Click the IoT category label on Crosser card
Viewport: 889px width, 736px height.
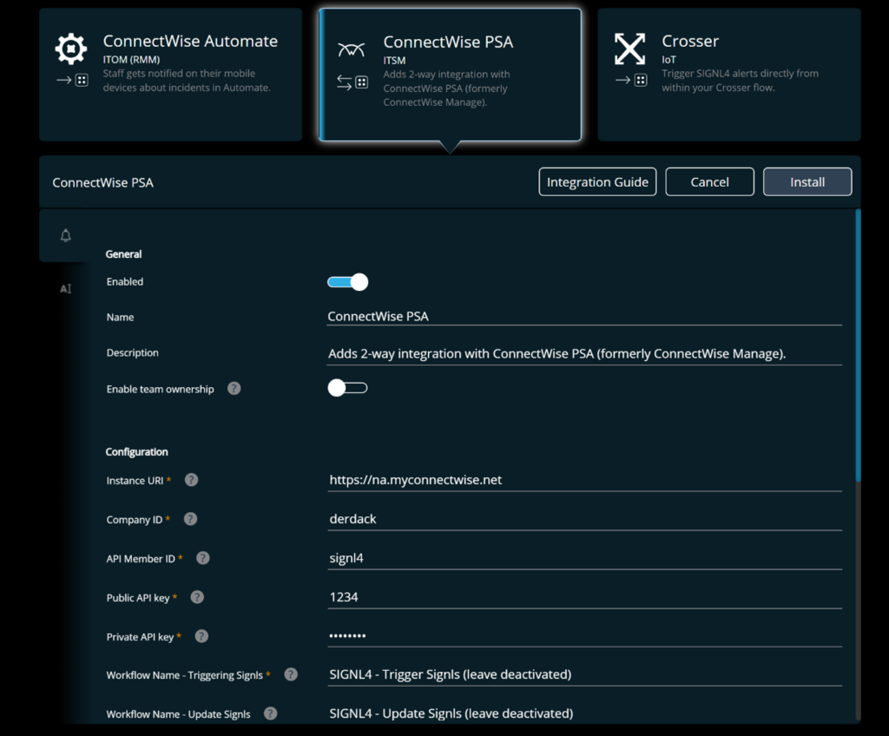coord(669,60)
